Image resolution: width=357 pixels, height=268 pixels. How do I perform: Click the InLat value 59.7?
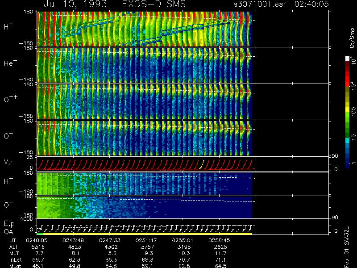(x=38, y=260)
